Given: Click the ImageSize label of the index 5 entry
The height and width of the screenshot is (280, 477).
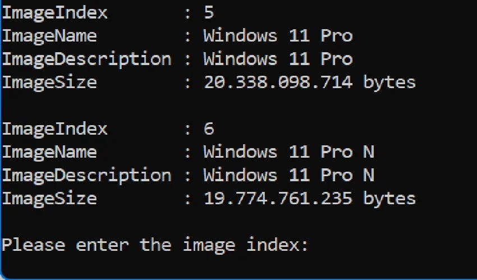Looking at the screenshot, I should click(49, 82).
